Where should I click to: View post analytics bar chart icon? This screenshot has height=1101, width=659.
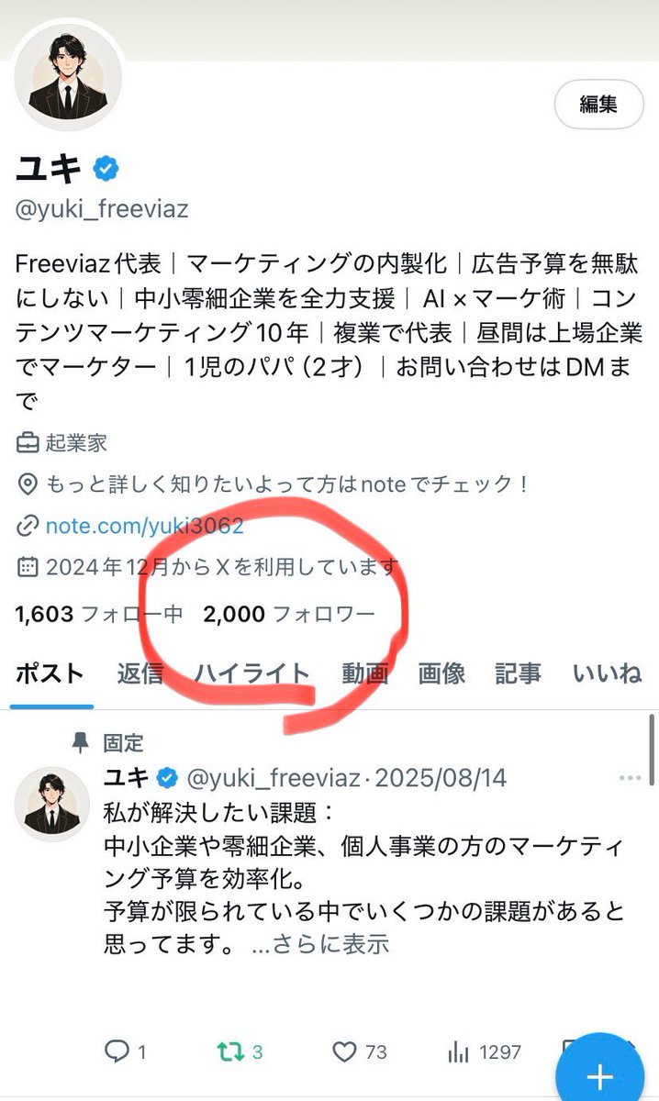(x=460, y=1051)
